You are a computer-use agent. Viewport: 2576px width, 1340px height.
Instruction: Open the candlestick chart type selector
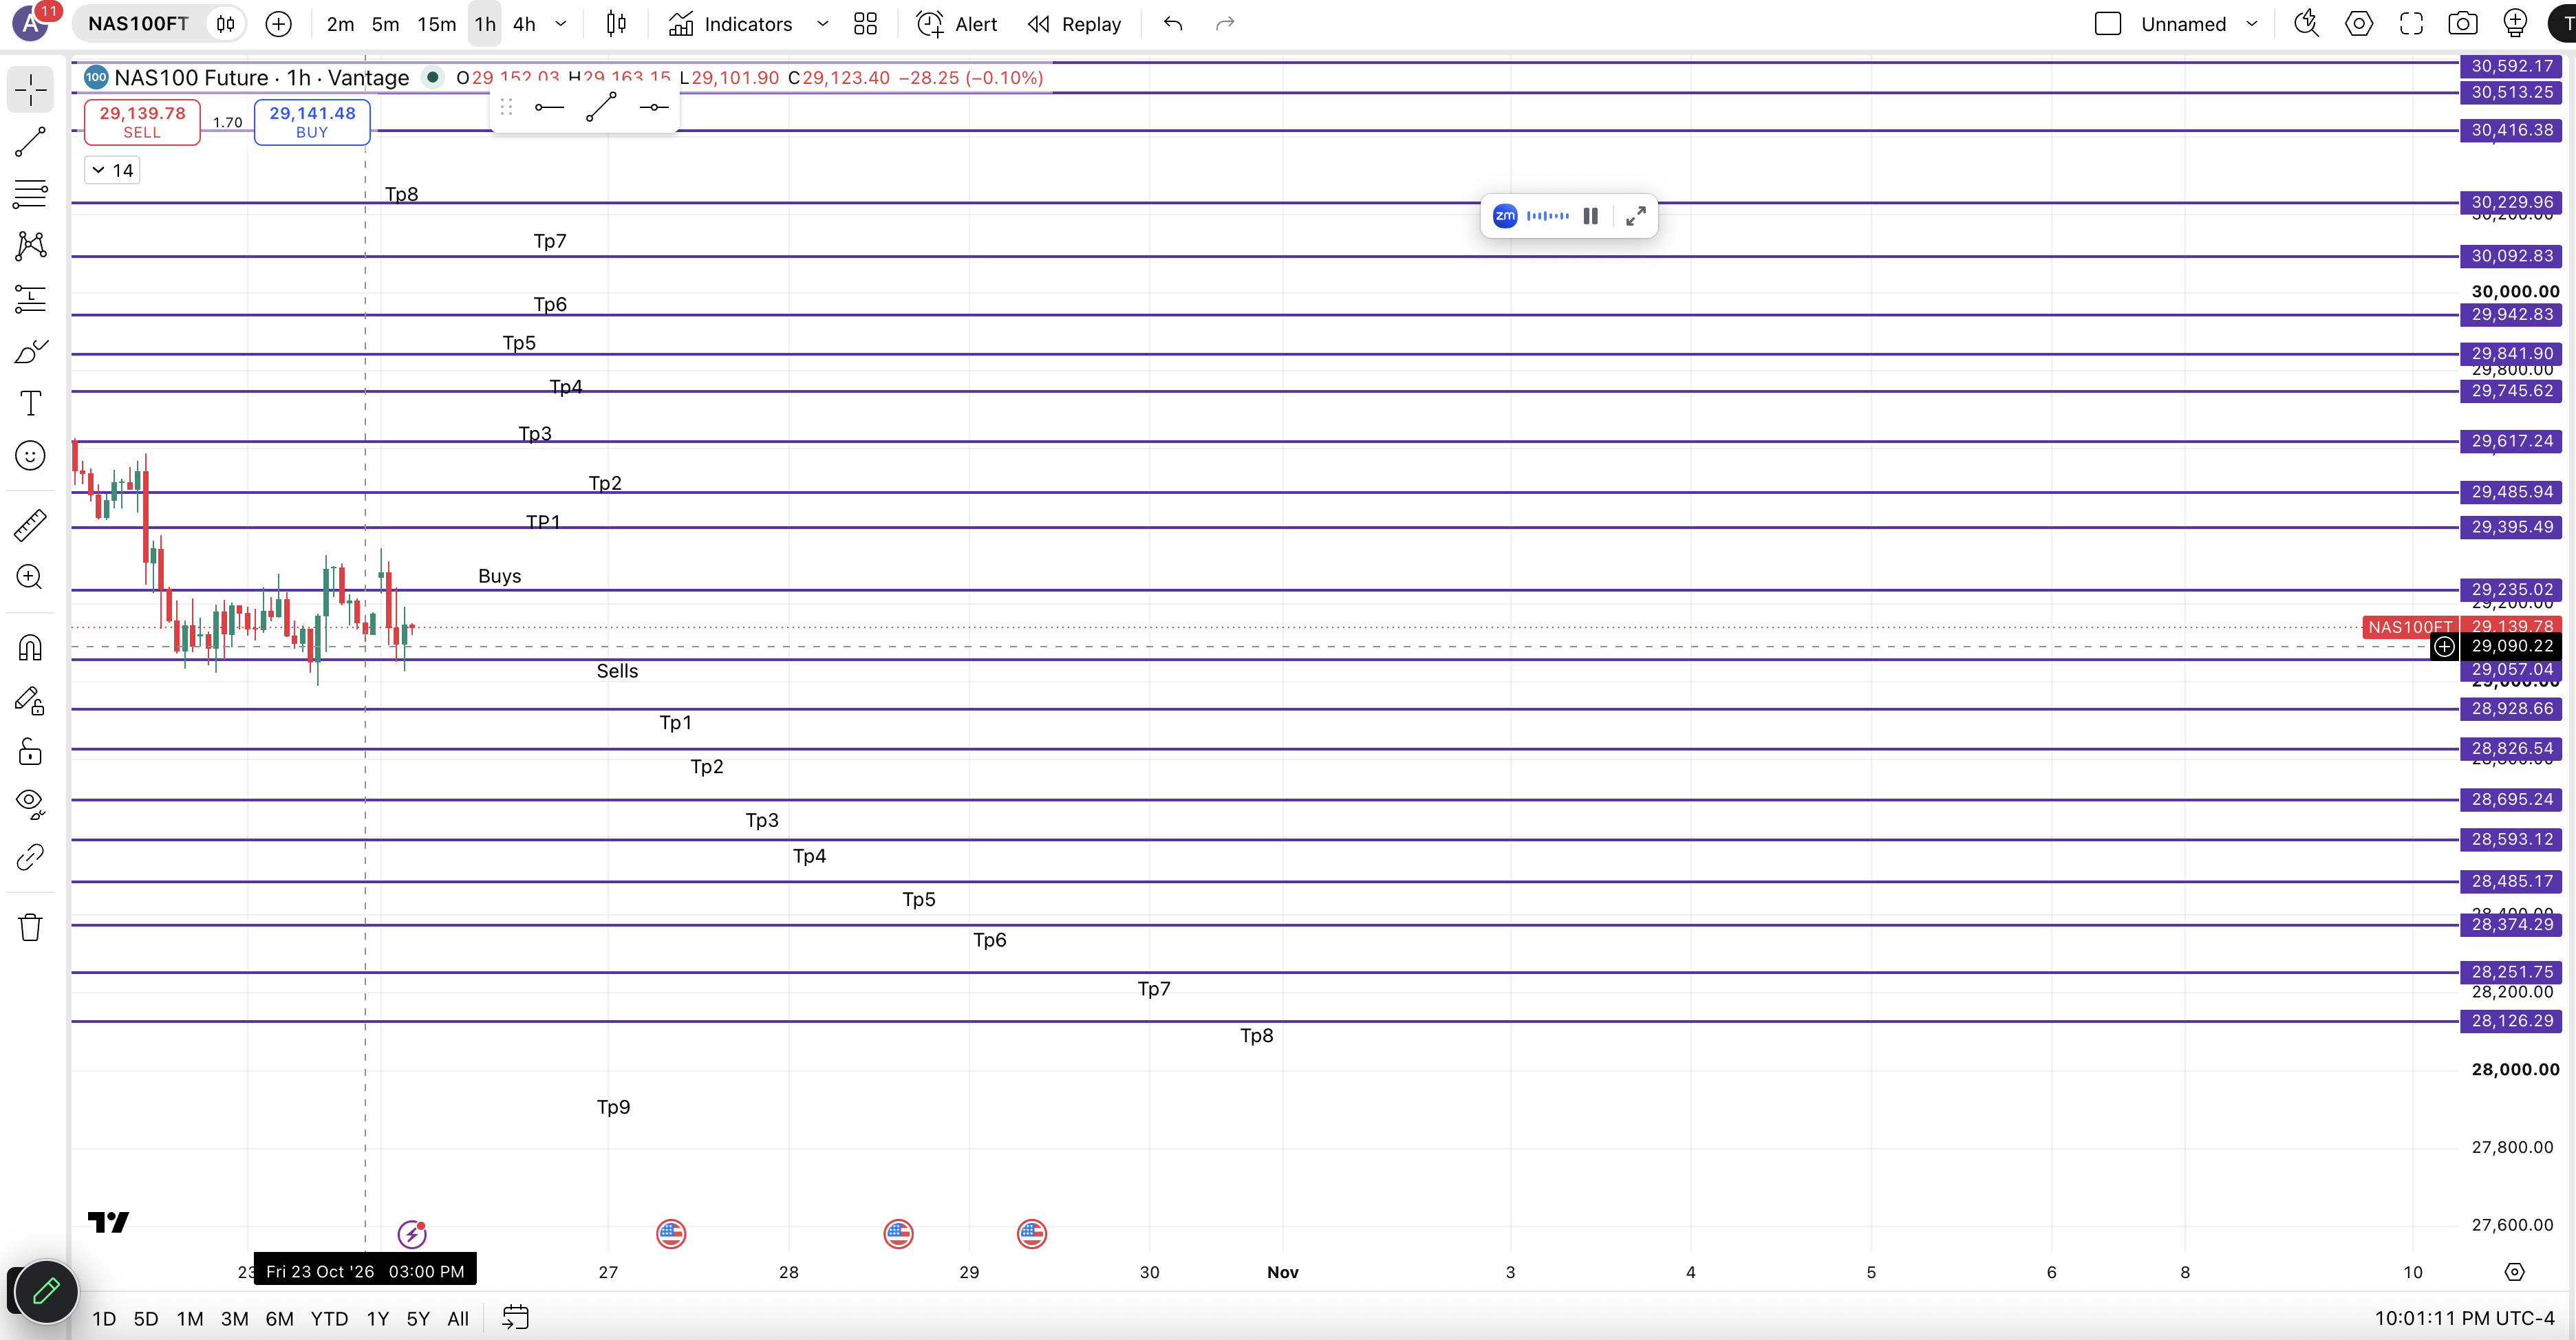pyautogui.click(x=616, y=24)
